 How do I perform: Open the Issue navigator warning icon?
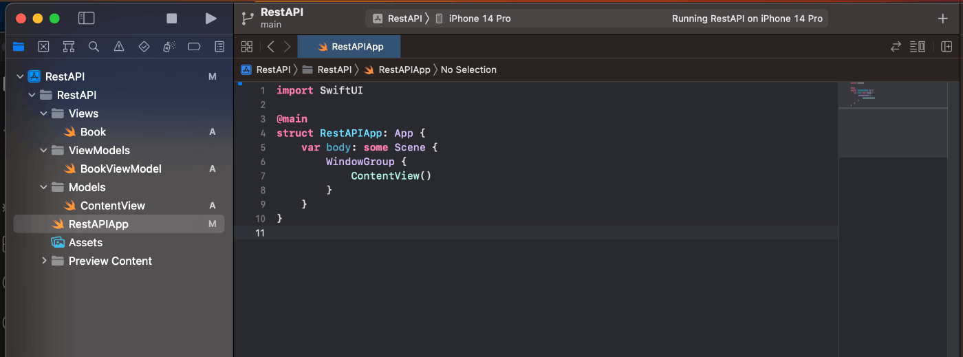(x=119, y=47)
